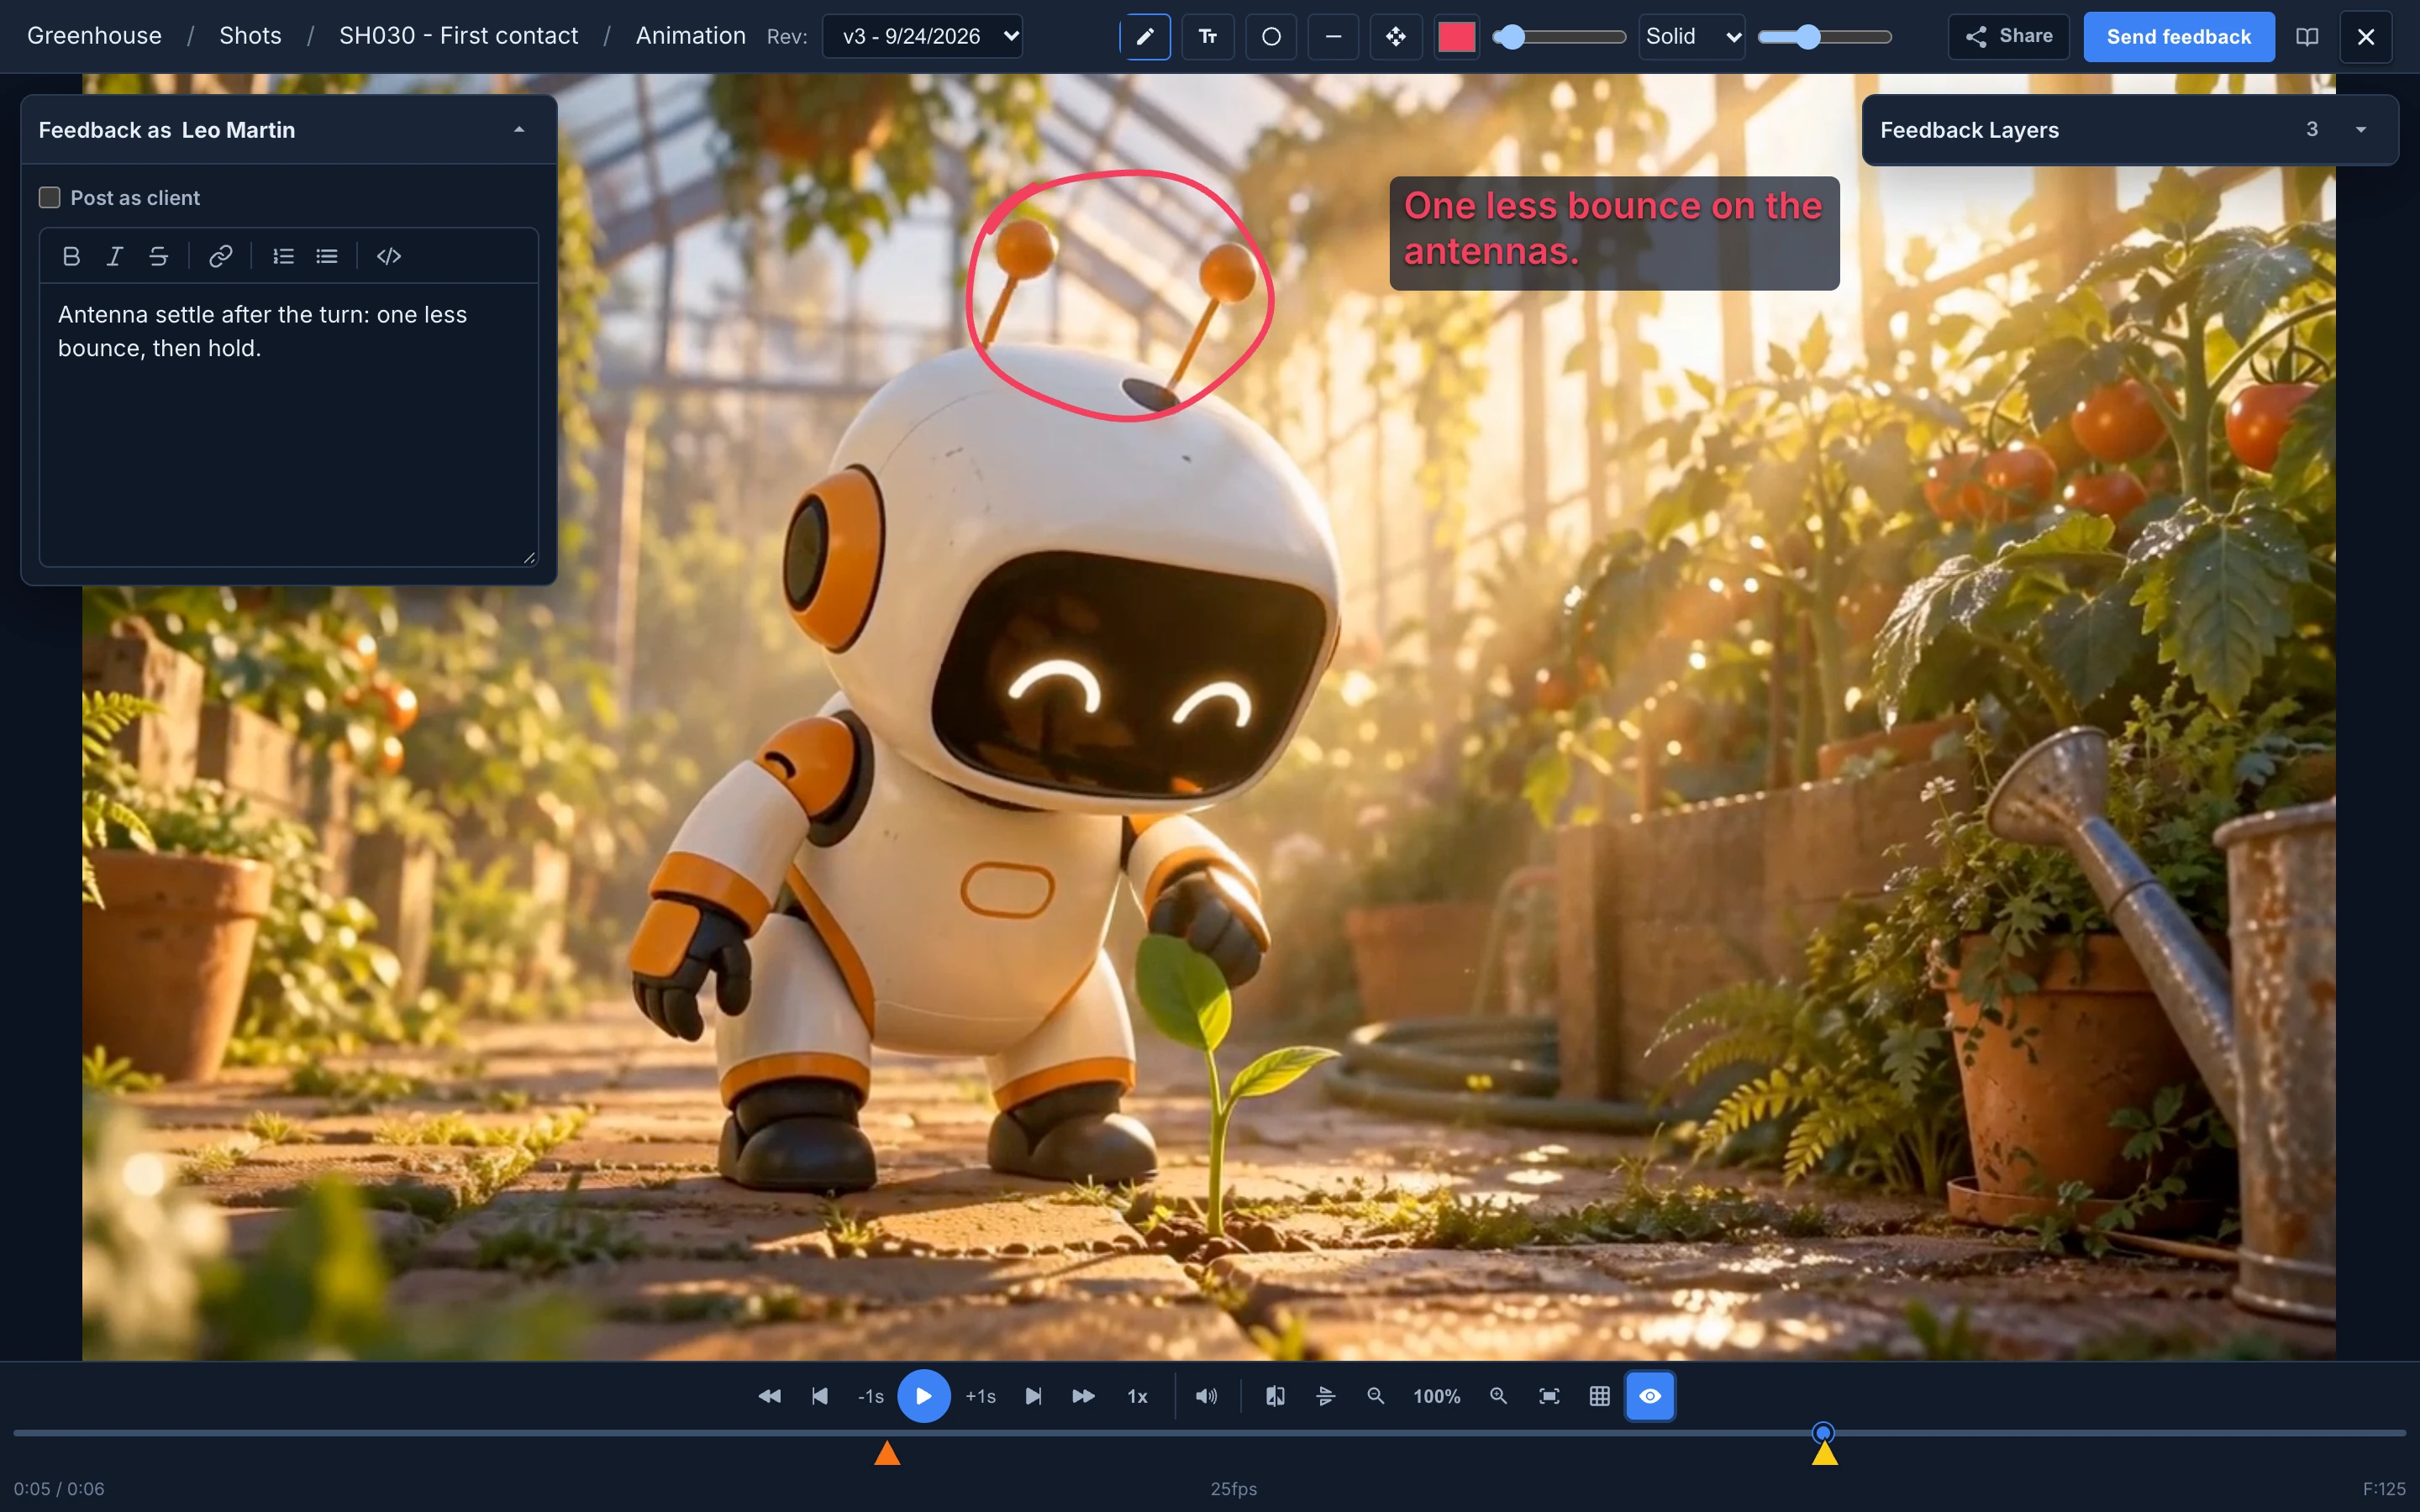The height and width of the screenshot is (1512, 2420).
Task: Select the line drawing tool
Action: (1333, 37)
